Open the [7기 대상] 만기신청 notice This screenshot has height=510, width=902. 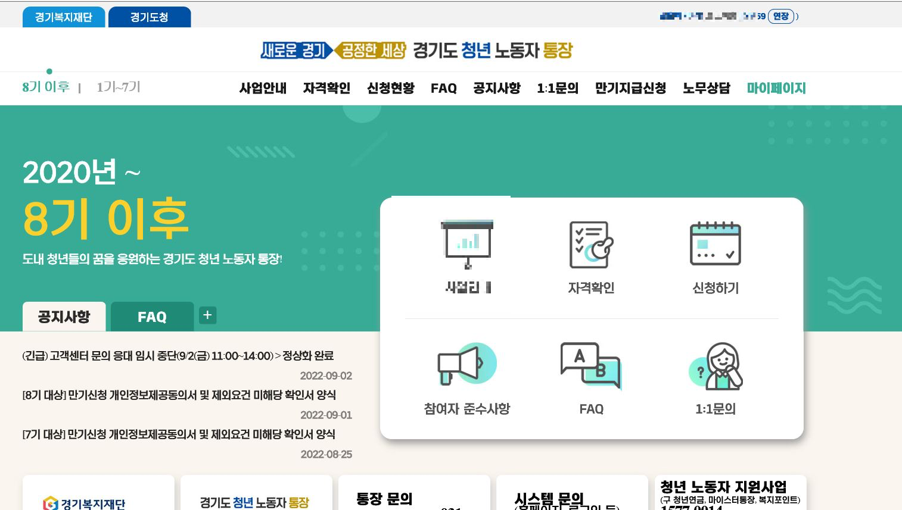(x=179, y=434)
